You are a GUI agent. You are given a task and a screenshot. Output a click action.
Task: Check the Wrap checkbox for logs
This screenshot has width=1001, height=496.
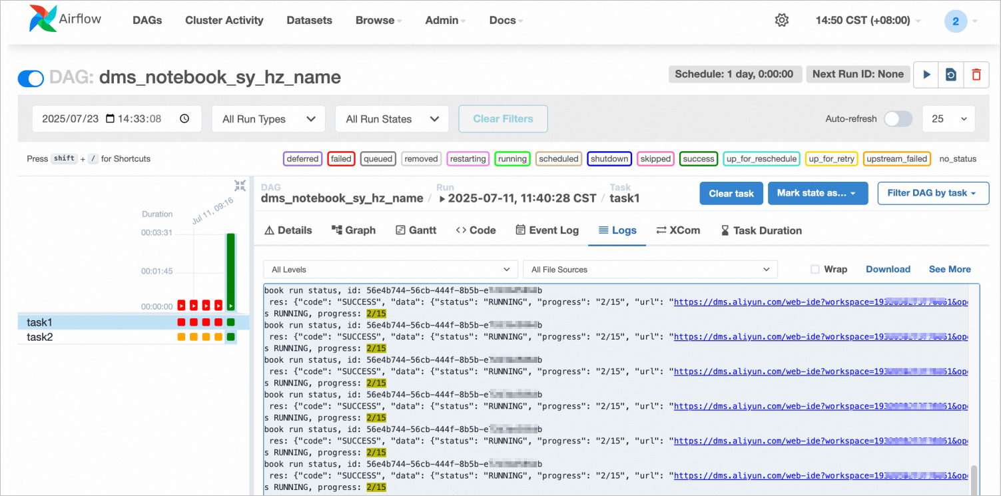(x=815, y=270)
